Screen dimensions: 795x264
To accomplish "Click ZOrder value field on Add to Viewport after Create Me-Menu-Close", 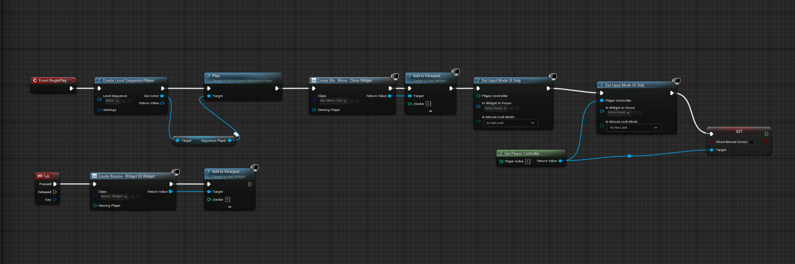I will click(428, 104).
